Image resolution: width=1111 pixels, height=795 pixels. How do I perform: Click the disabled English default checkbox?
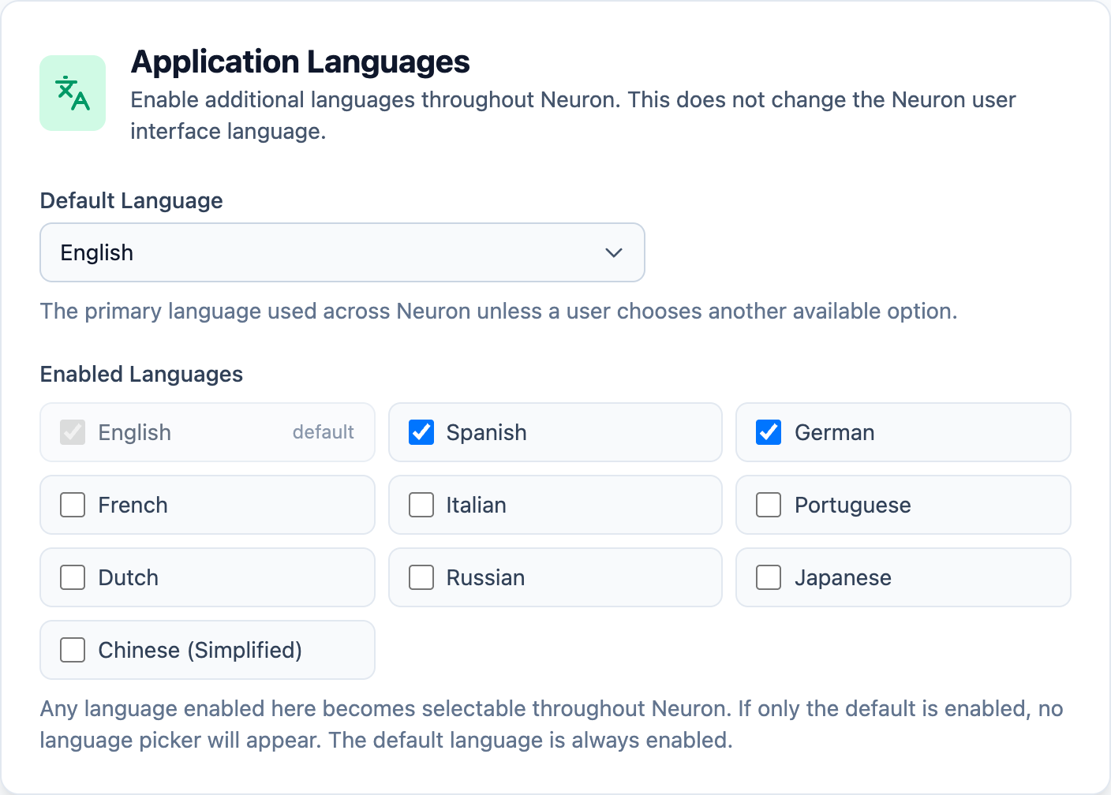click(x=73, y=432)
